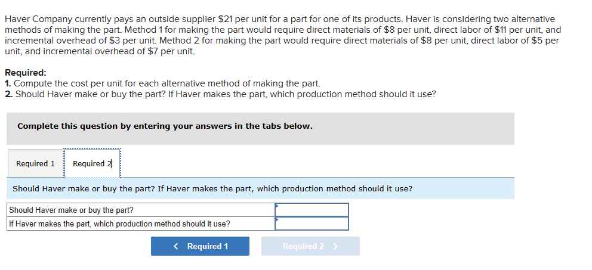Click 'which production method should it use' row label
The height and width of the screenshot is (270, 592).
point(119,224)
